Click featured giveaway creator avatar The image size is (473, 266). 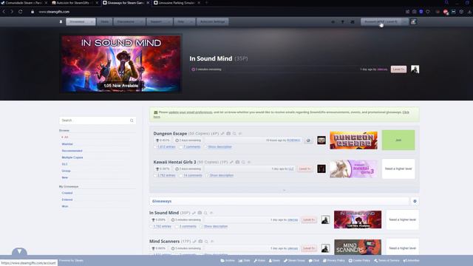tap(415, 69)
